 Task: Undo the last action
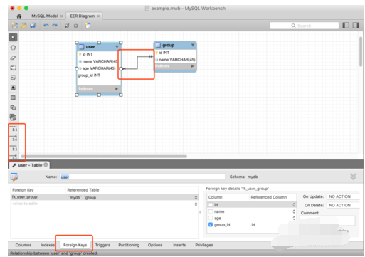pyautogui.click(x=46, y=26)
